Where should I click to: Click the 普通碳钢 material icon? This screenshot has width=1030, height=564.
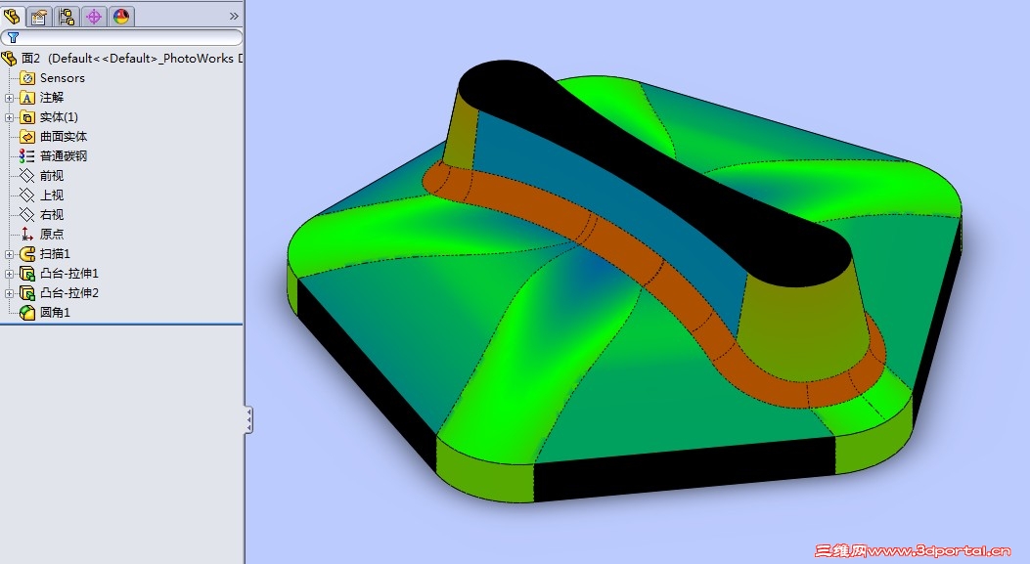click(x=27, y=156)
